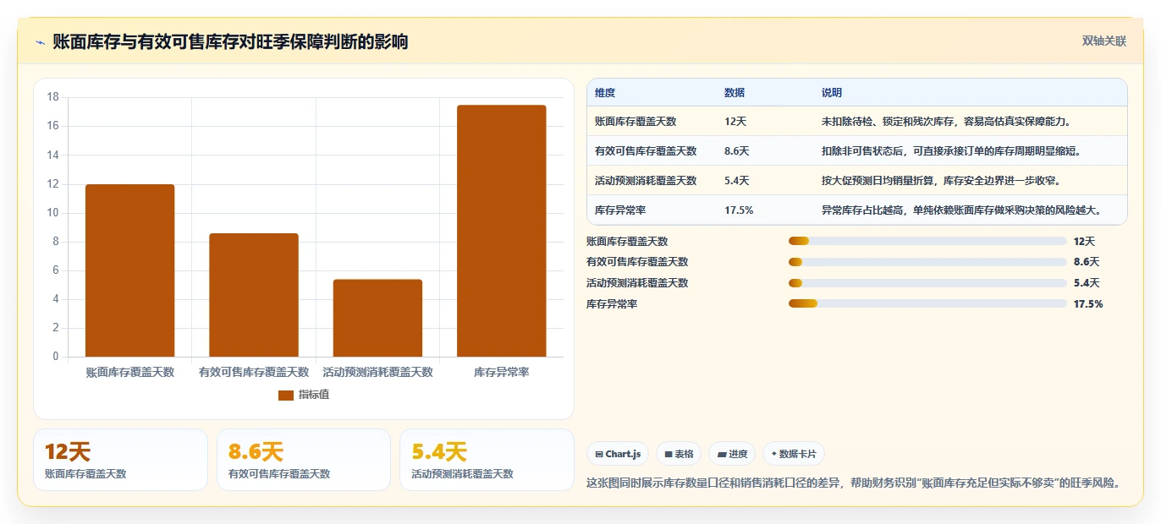Click the 5.4天 value in the table
Viewport: 1161px width, 524px height.
(x=737, y=181)
